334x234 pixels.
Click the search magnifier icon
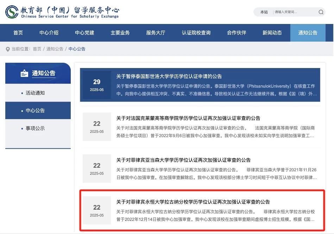[x=321, y=12]
